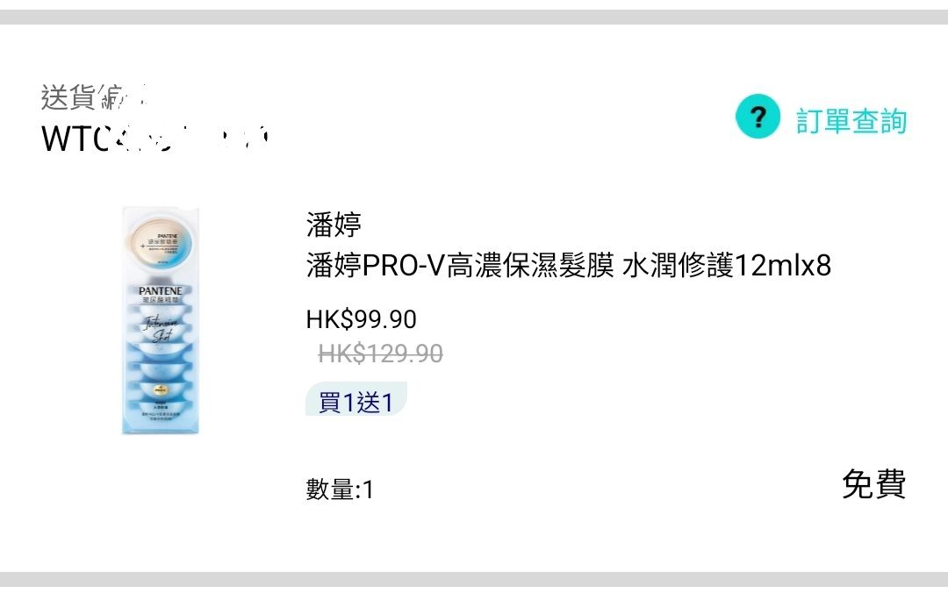Click the 送貨編號 delivery number label

[94, 97]
